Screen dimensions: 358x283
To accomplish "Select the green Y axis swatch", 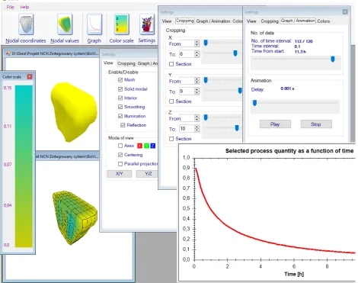I will pyautogui.click(x=146, y=146).
